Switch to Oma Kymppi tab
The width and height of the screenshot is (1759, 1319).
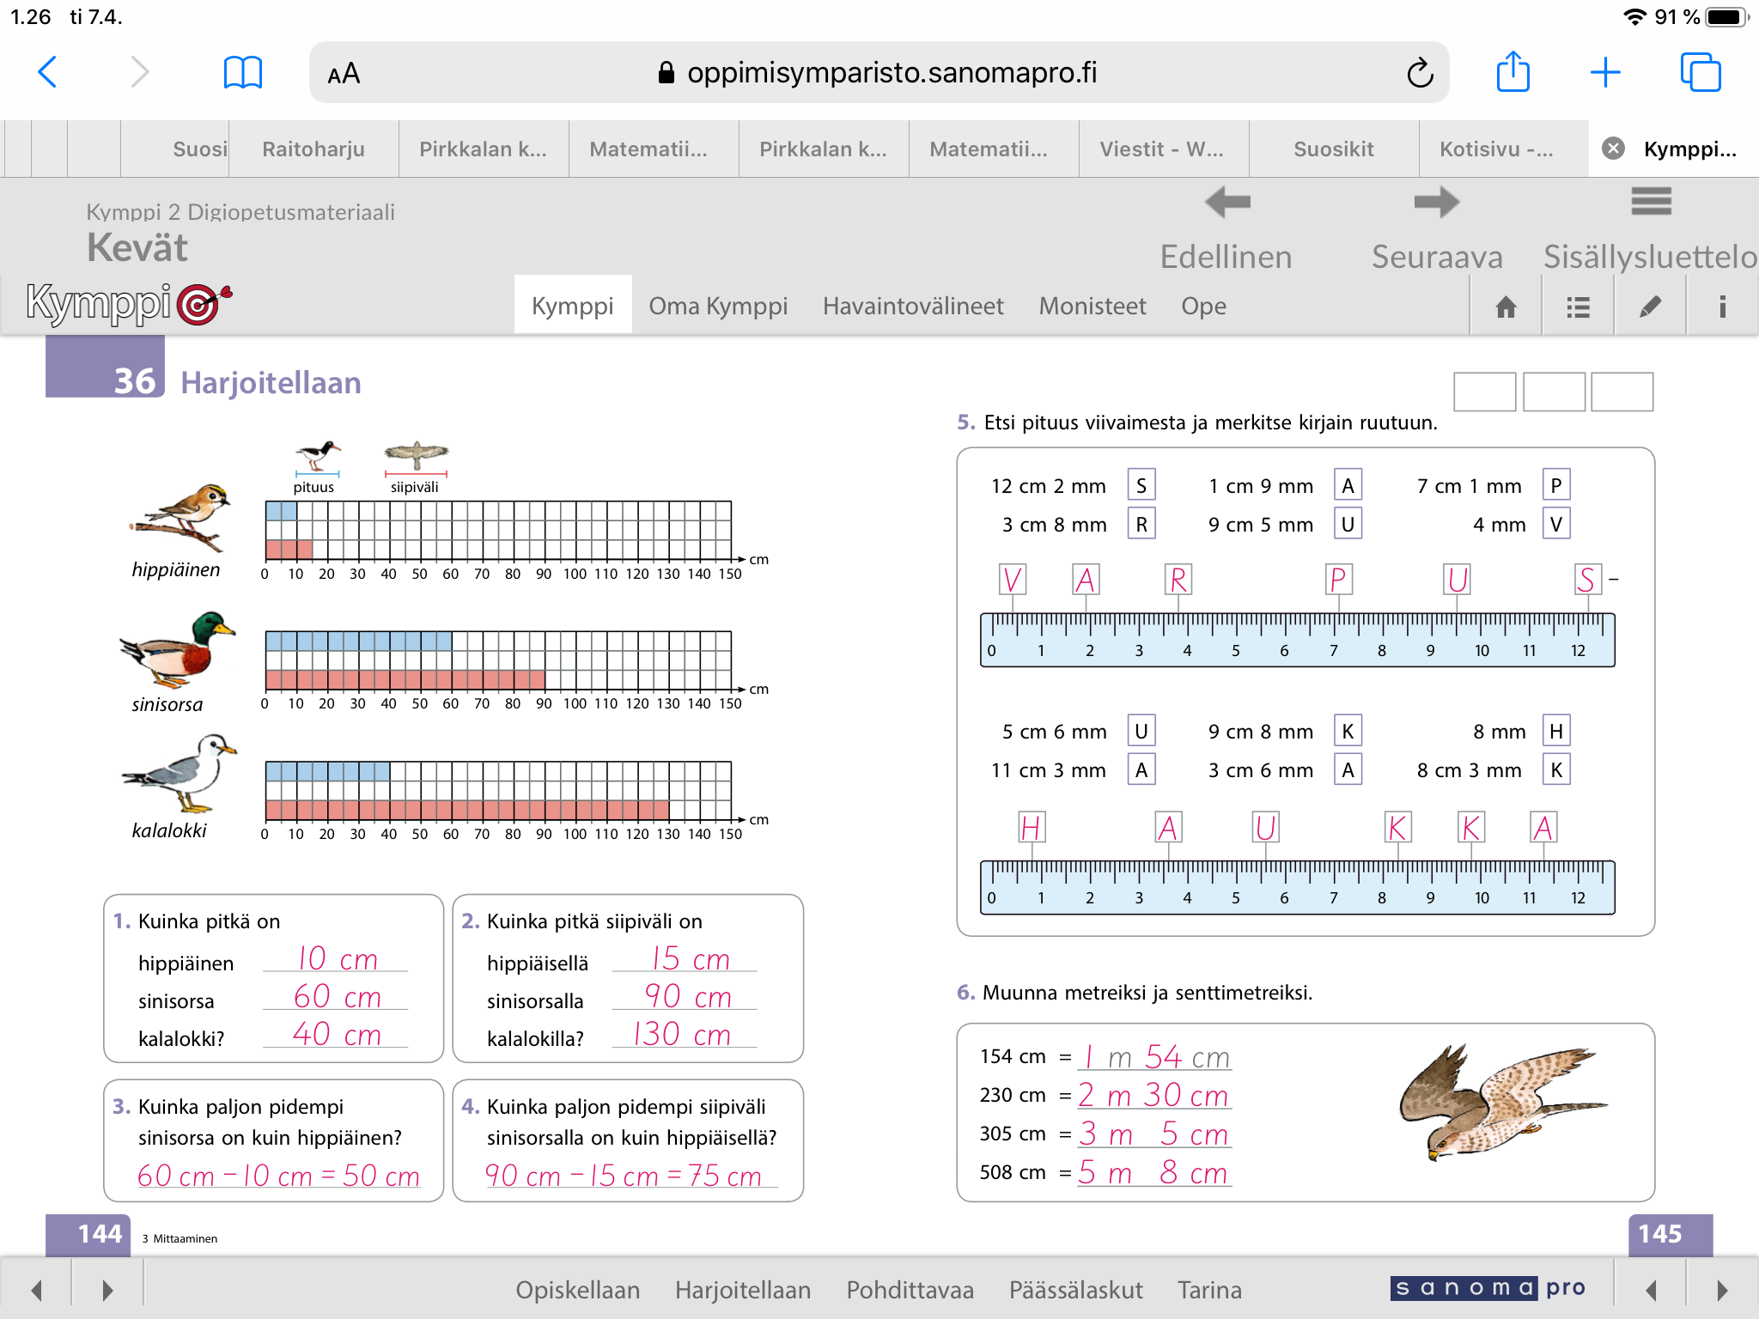click(718, 306)
